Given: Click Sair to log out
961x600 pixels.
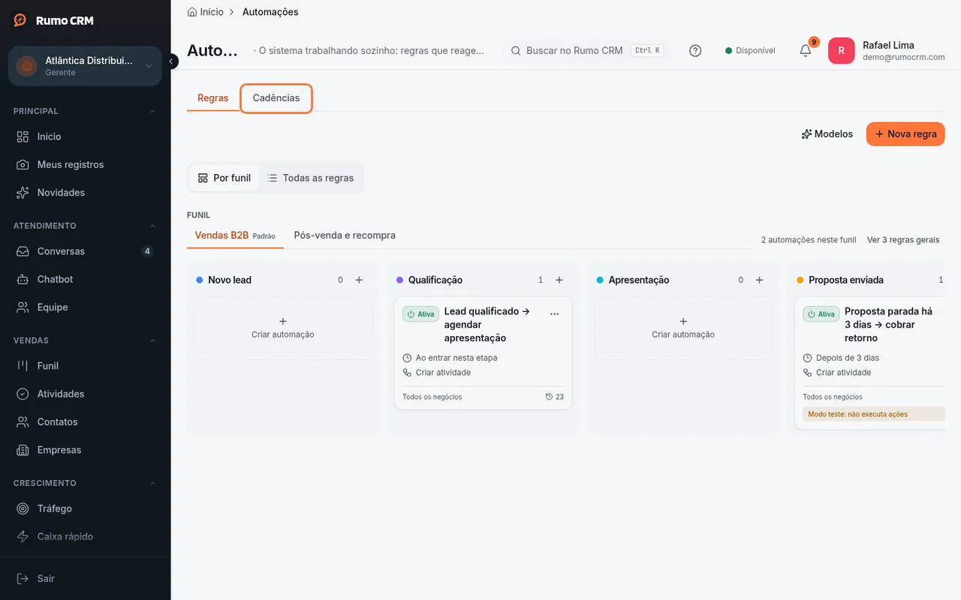Looking at the screenshot, I should [86, 578].
